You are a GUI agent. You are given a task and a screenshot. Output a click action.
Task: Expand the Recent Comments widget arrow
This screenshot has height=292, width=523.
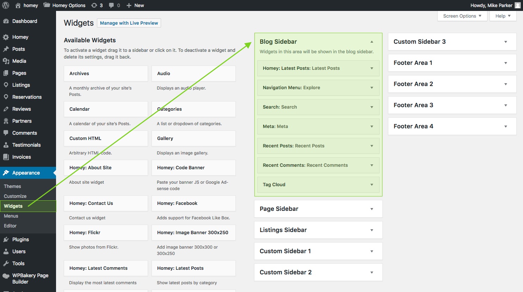pyautogui.click(x=371, y=165)
